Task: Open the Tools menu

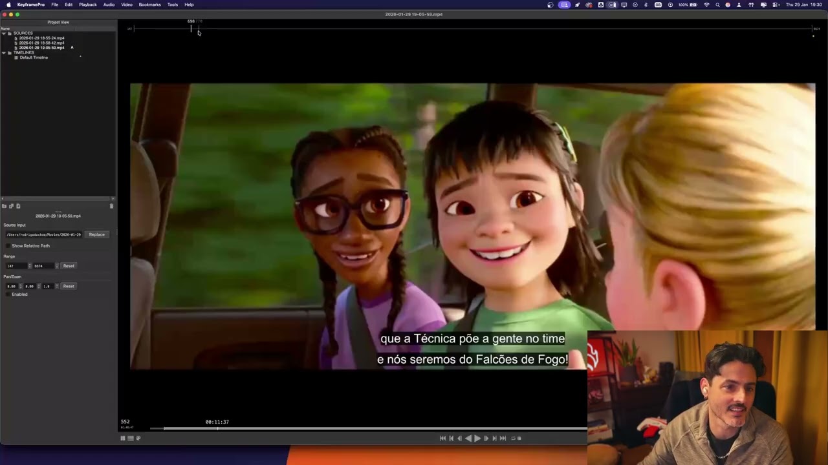Action: pos(173,5)
